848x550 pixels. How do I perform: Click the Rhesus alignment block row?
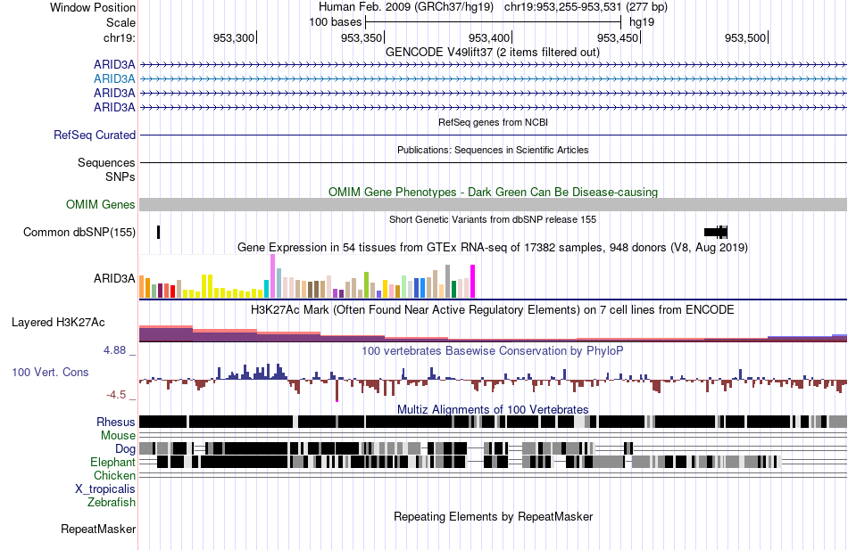coord(493,422)
